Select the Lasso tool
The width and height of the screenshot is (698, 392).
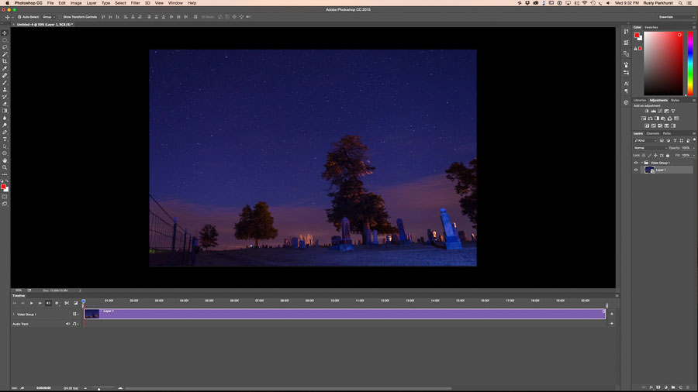click(5, 47)
